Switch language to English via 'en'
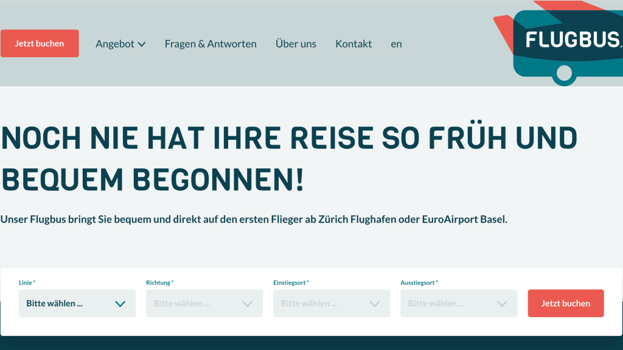The width and height of the screenshot is (623, 350). (396, 44)
